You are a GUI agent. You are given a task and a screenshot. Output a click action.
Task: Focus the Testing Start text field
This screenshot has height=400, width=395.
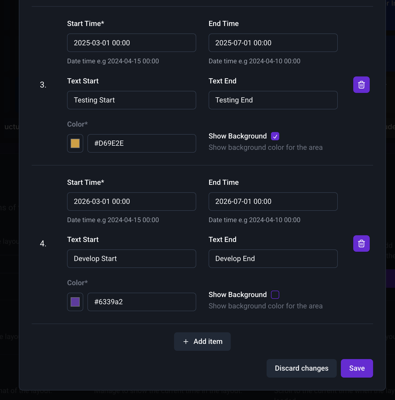pyautogui.click(x=131, y=100)
